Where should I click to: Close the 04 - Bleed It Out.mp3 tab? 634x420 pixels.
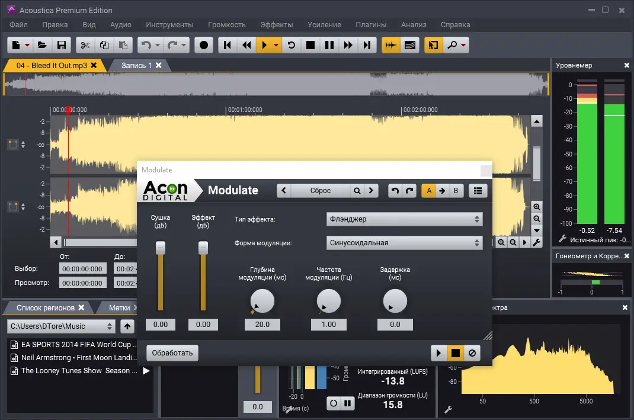point(94,65)
